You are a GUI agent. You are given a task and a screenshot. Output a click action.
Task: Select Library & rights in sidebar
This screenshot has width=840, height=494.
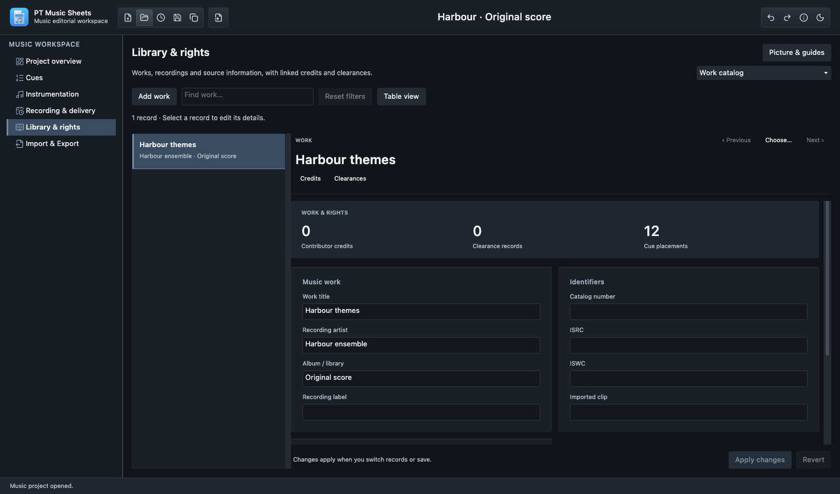61,127
